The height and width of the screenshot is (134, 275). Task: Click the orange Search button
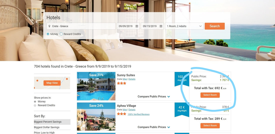tap(215, 26)
